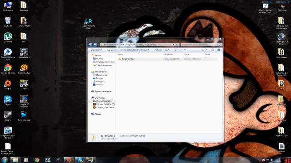The image size is (291, 163).
Task: Select the Image MDR folder on desktop
Action: pos(24,22)
